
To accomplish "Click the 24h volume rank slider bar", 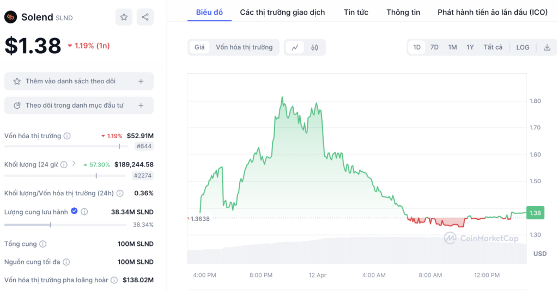I will tap(65, 176).
